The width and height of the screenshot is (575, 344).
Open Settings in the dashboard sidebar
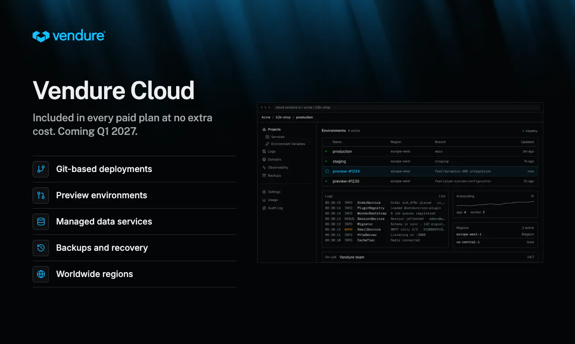[x=271, y=192]
